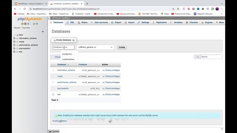Click the databases Search field
237x133 pixels.
tap(211, 57)
